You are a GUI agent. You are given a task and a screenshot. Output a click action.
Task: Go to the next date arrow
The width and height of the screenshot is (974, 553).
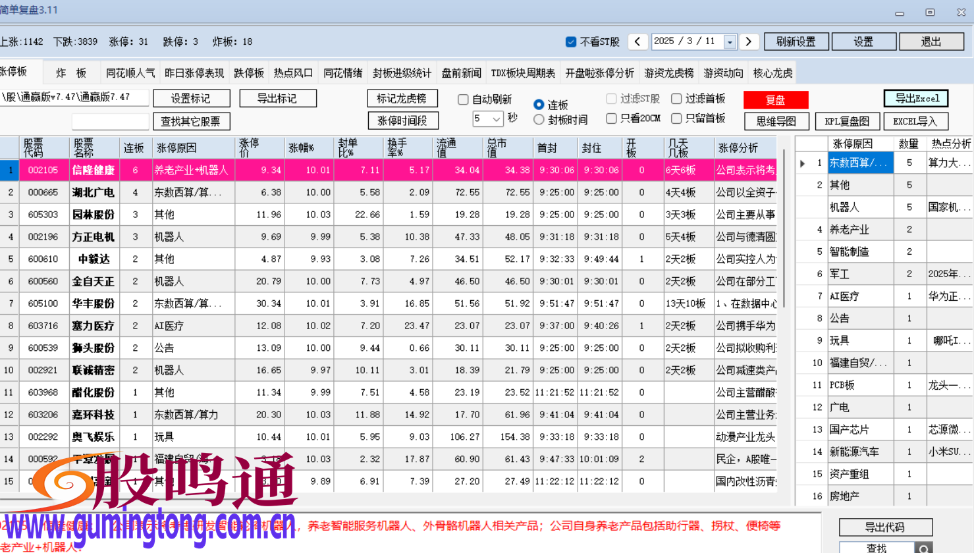coord(749,41)
